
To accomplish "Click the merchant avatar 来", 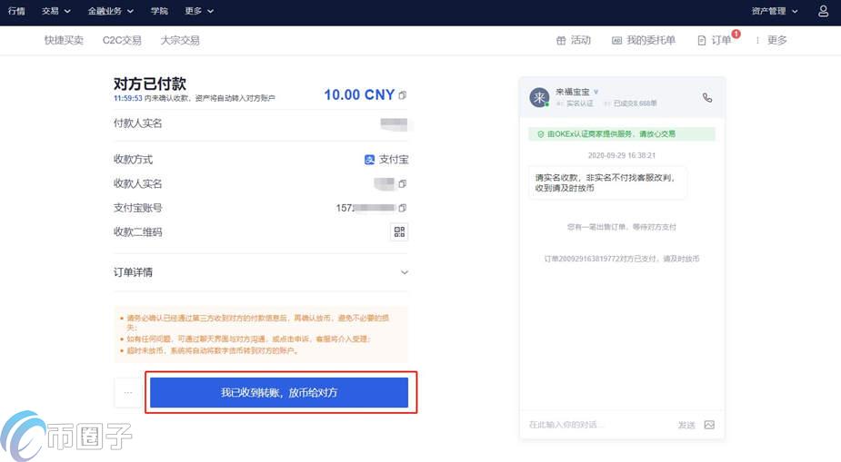I will pos(539,97).
